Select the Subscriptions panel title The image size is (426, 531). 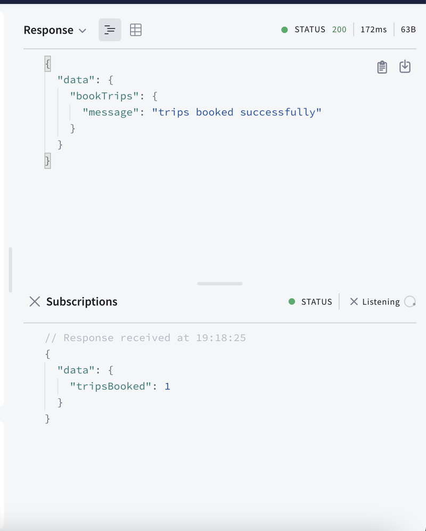point(83,301)
